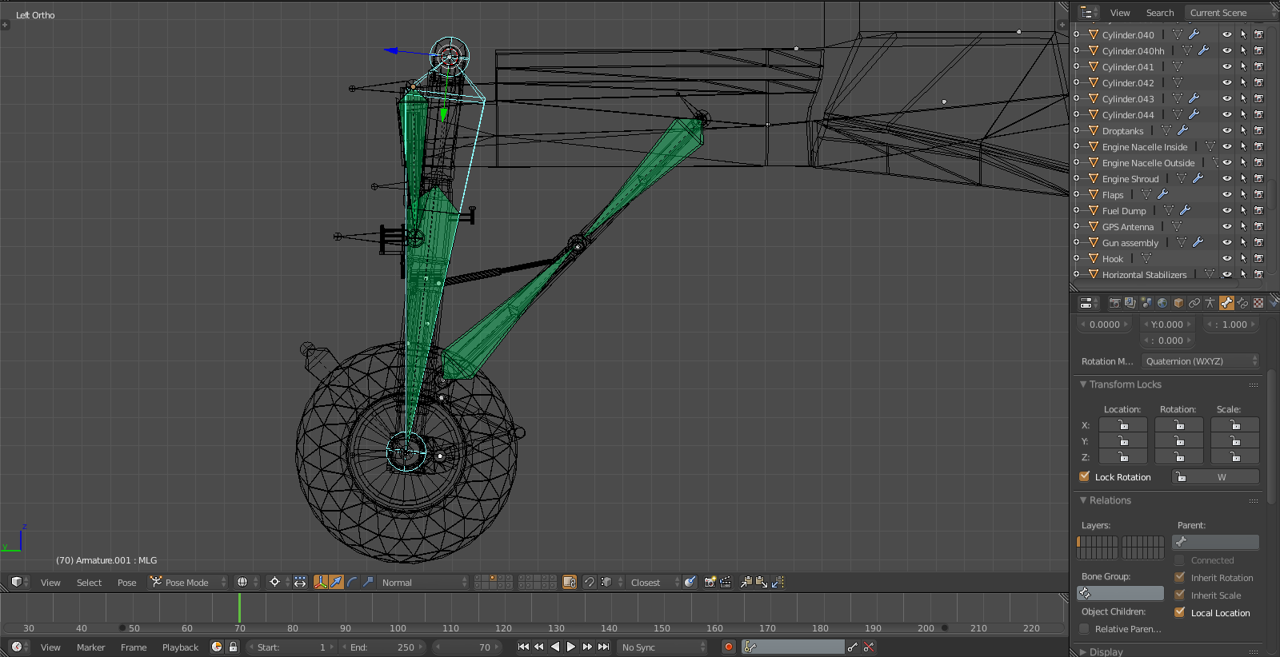Toggle Inherit Rotation checkbox
Image resolution: width=1280 pixels, height=657 pixels.
[1179, 577]
